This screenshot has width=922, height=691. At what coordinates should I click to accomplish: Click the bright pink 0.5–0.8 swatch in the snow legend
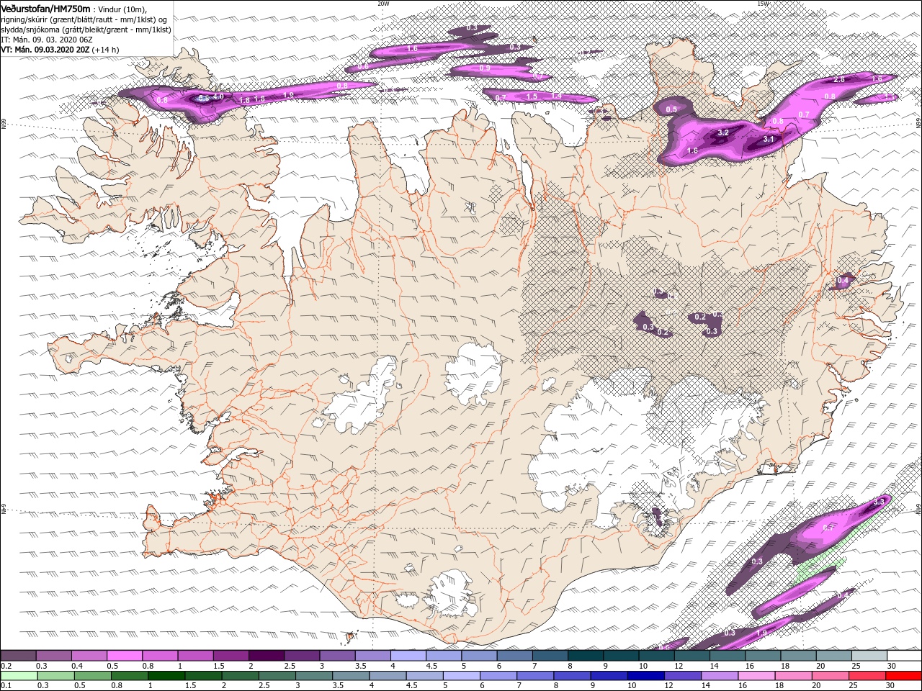125,656
